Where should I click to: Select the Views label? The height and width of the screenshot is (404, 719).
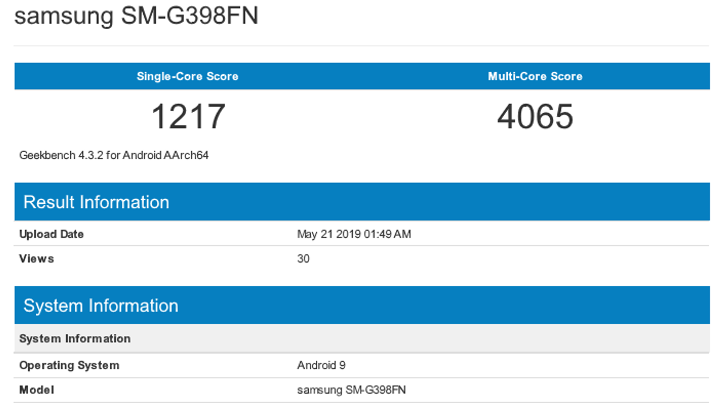tap(36, 259)
